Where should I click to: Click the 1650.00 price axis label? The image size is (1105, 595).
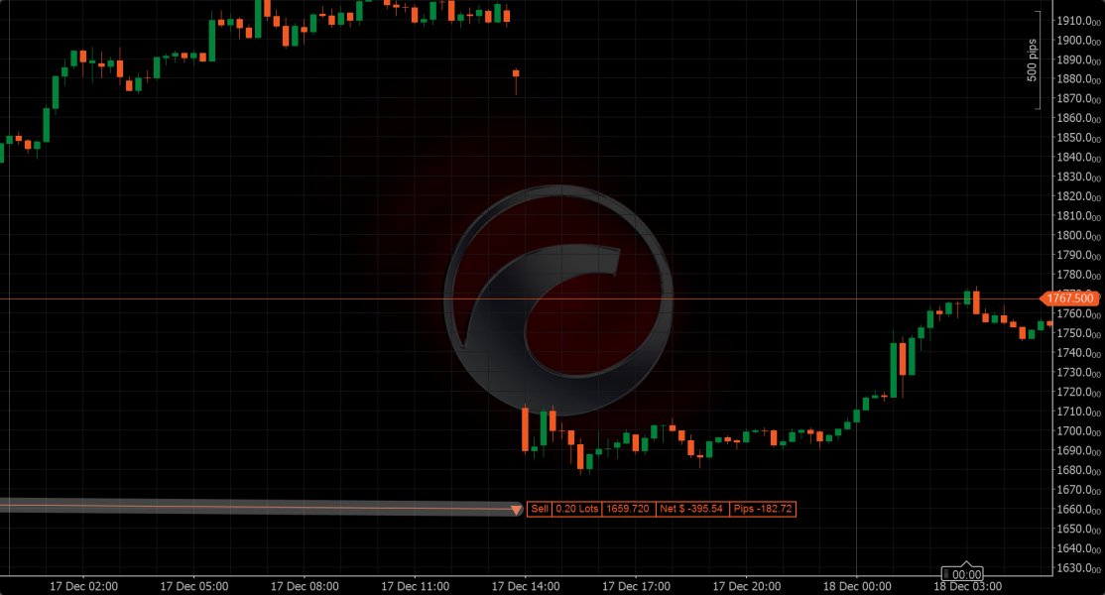pos(1078,529)
